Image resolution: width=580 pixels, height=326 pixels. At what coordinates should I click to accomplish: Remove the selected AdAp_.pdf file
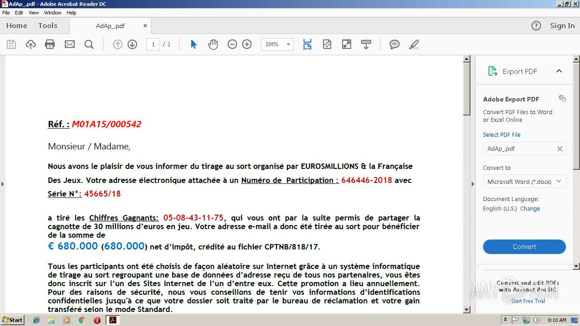tap(560, 149)
